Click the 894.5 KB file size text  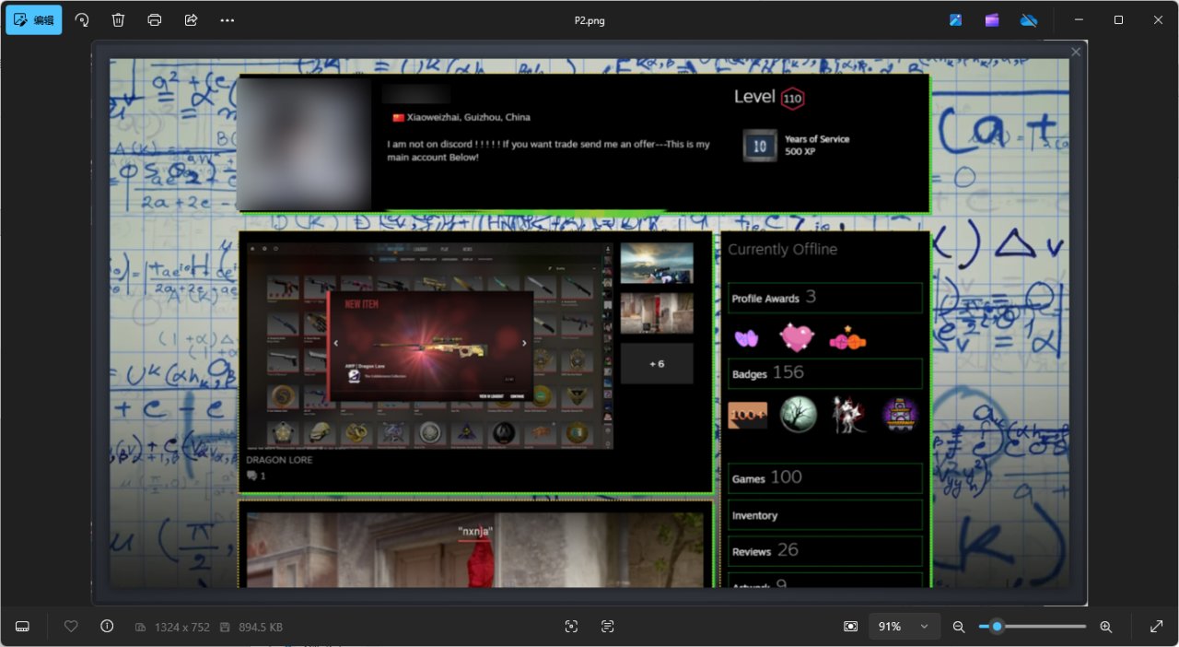click(x=260, y=627)
